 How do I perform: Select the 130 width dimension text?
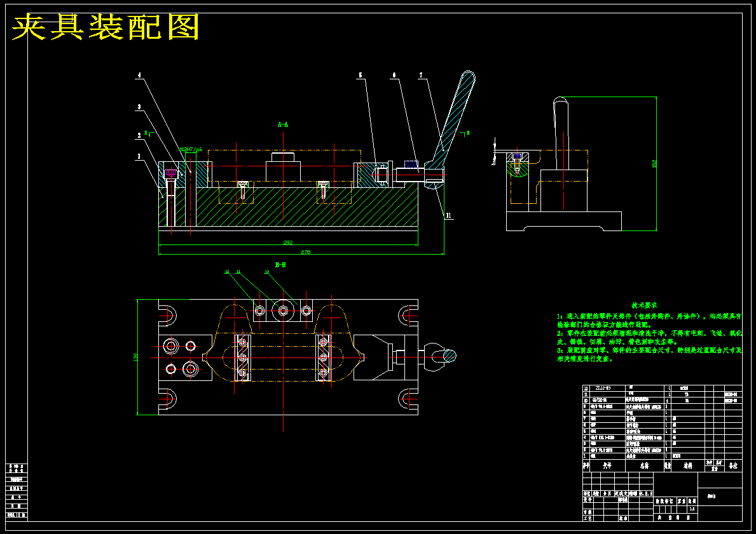(135, 357)
